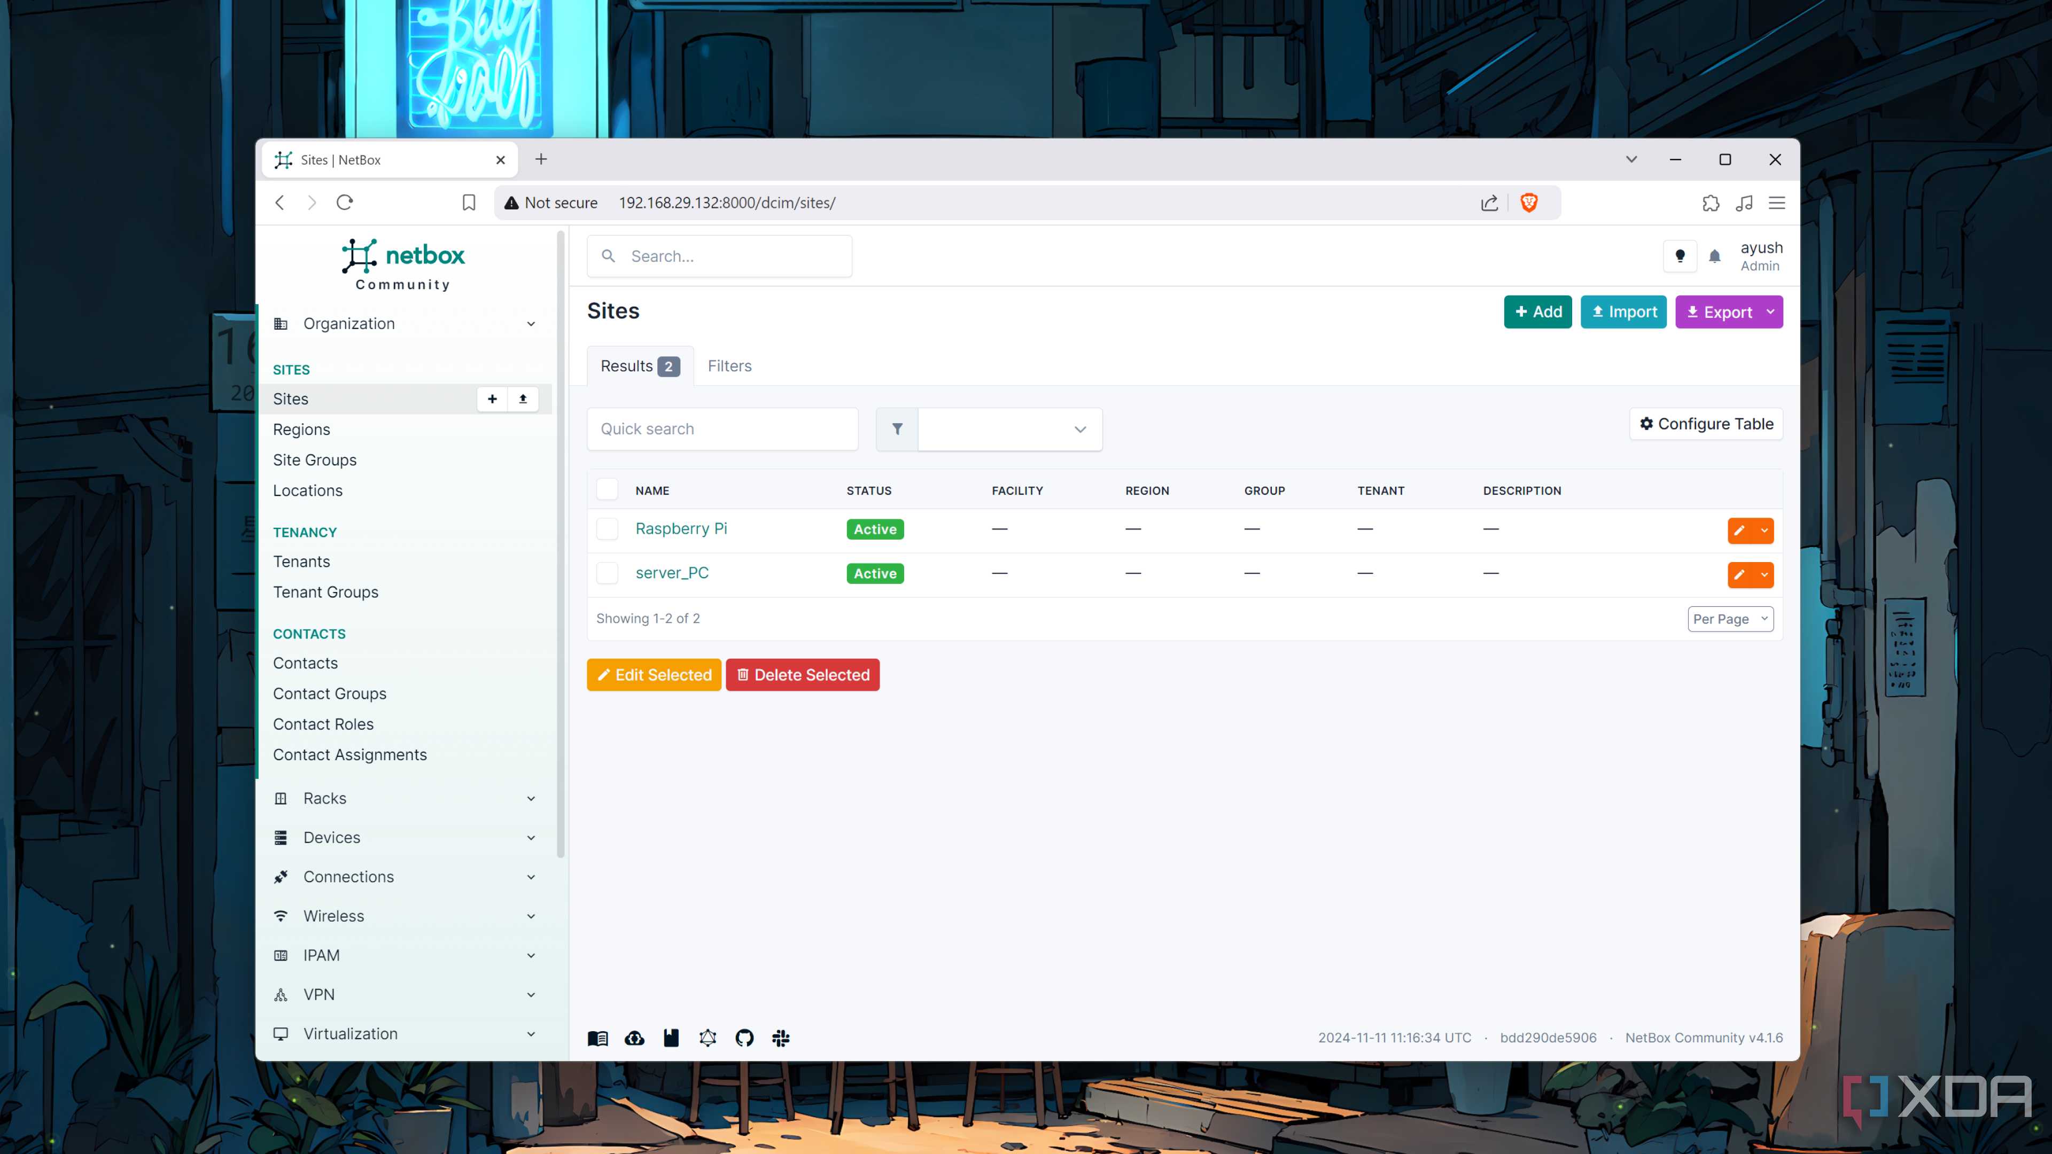
Task: Open Site Groups in the sidebar
Action: click(315, 459)
